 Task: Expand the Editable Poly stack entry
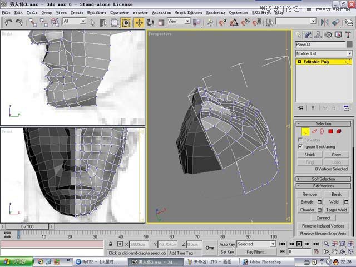299,62
